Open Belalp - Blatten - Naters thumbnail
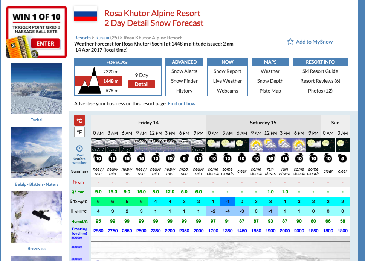The height and width of the screenshot is (261, 365). pyautogui.click(x=37, y=153)
